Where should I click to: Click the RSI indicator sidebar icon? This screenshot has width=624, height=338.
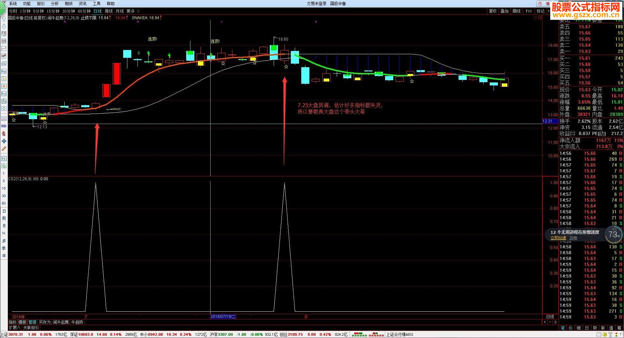pos(4,126)
